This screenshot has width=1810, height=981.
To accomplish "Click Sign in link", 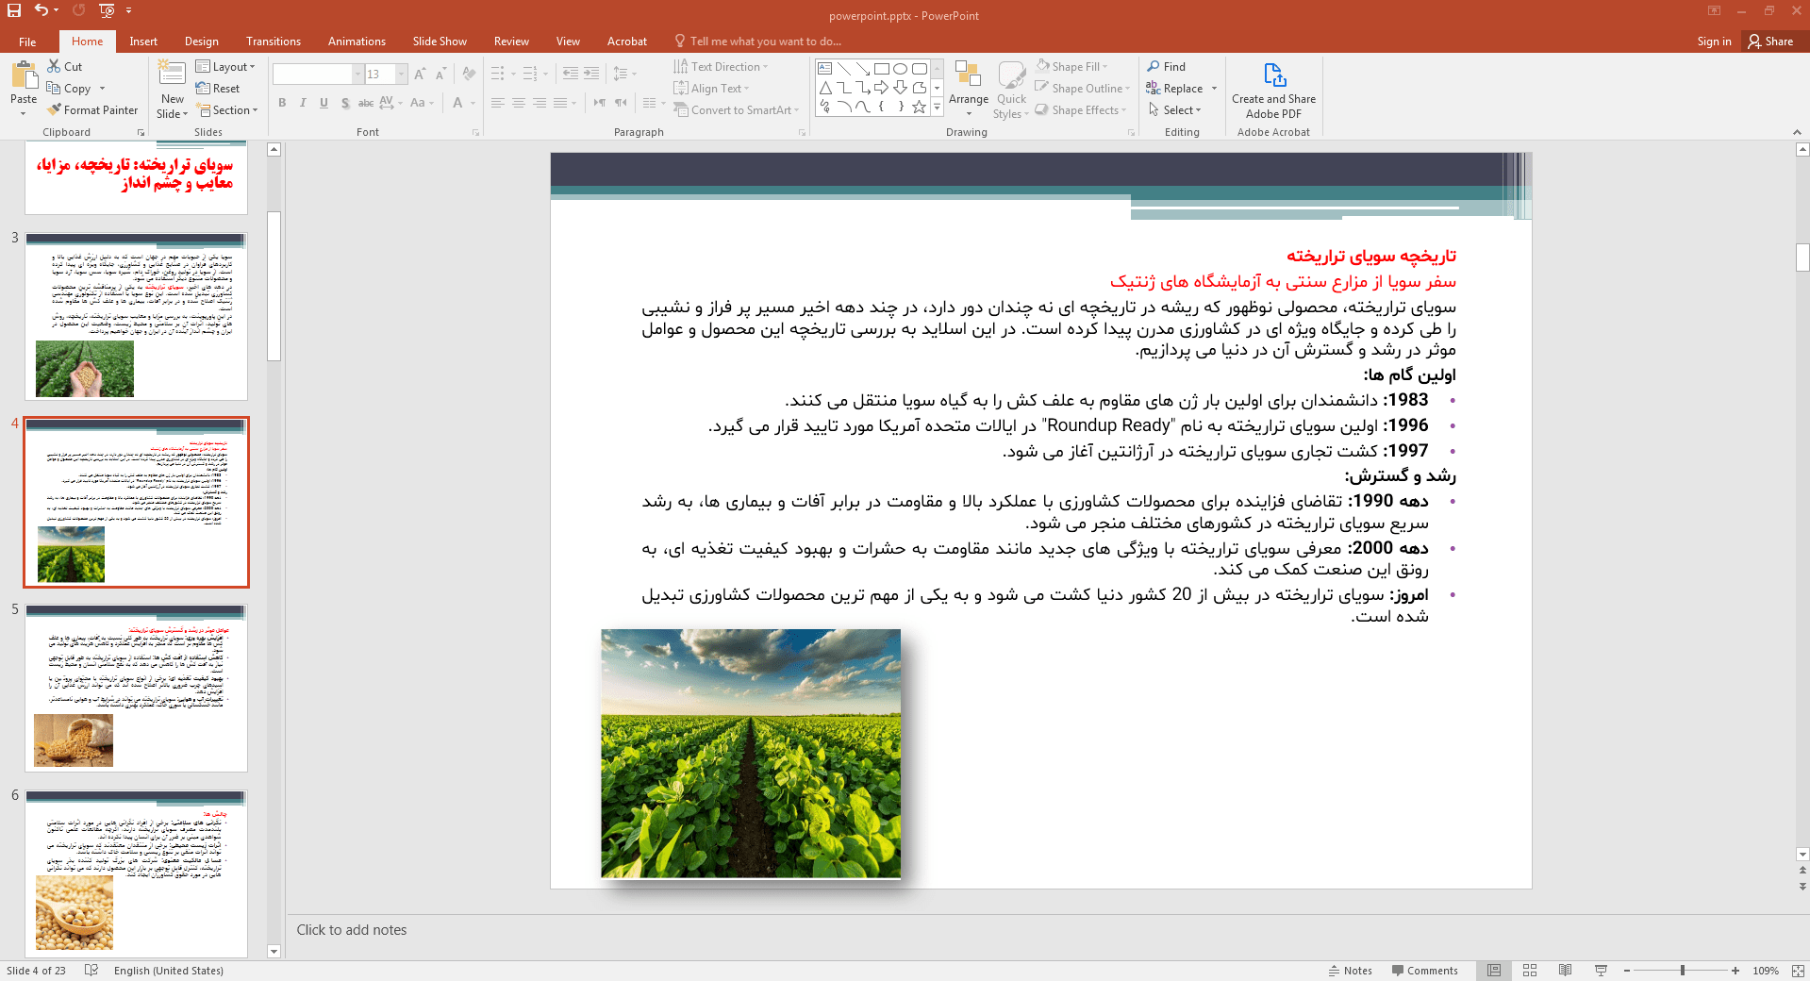I will pos(1713,42).
